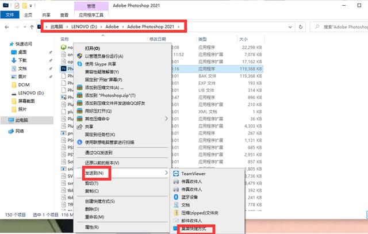Choose 兼容性疑难解答(Y) menu entry

[x=122, y=72]
